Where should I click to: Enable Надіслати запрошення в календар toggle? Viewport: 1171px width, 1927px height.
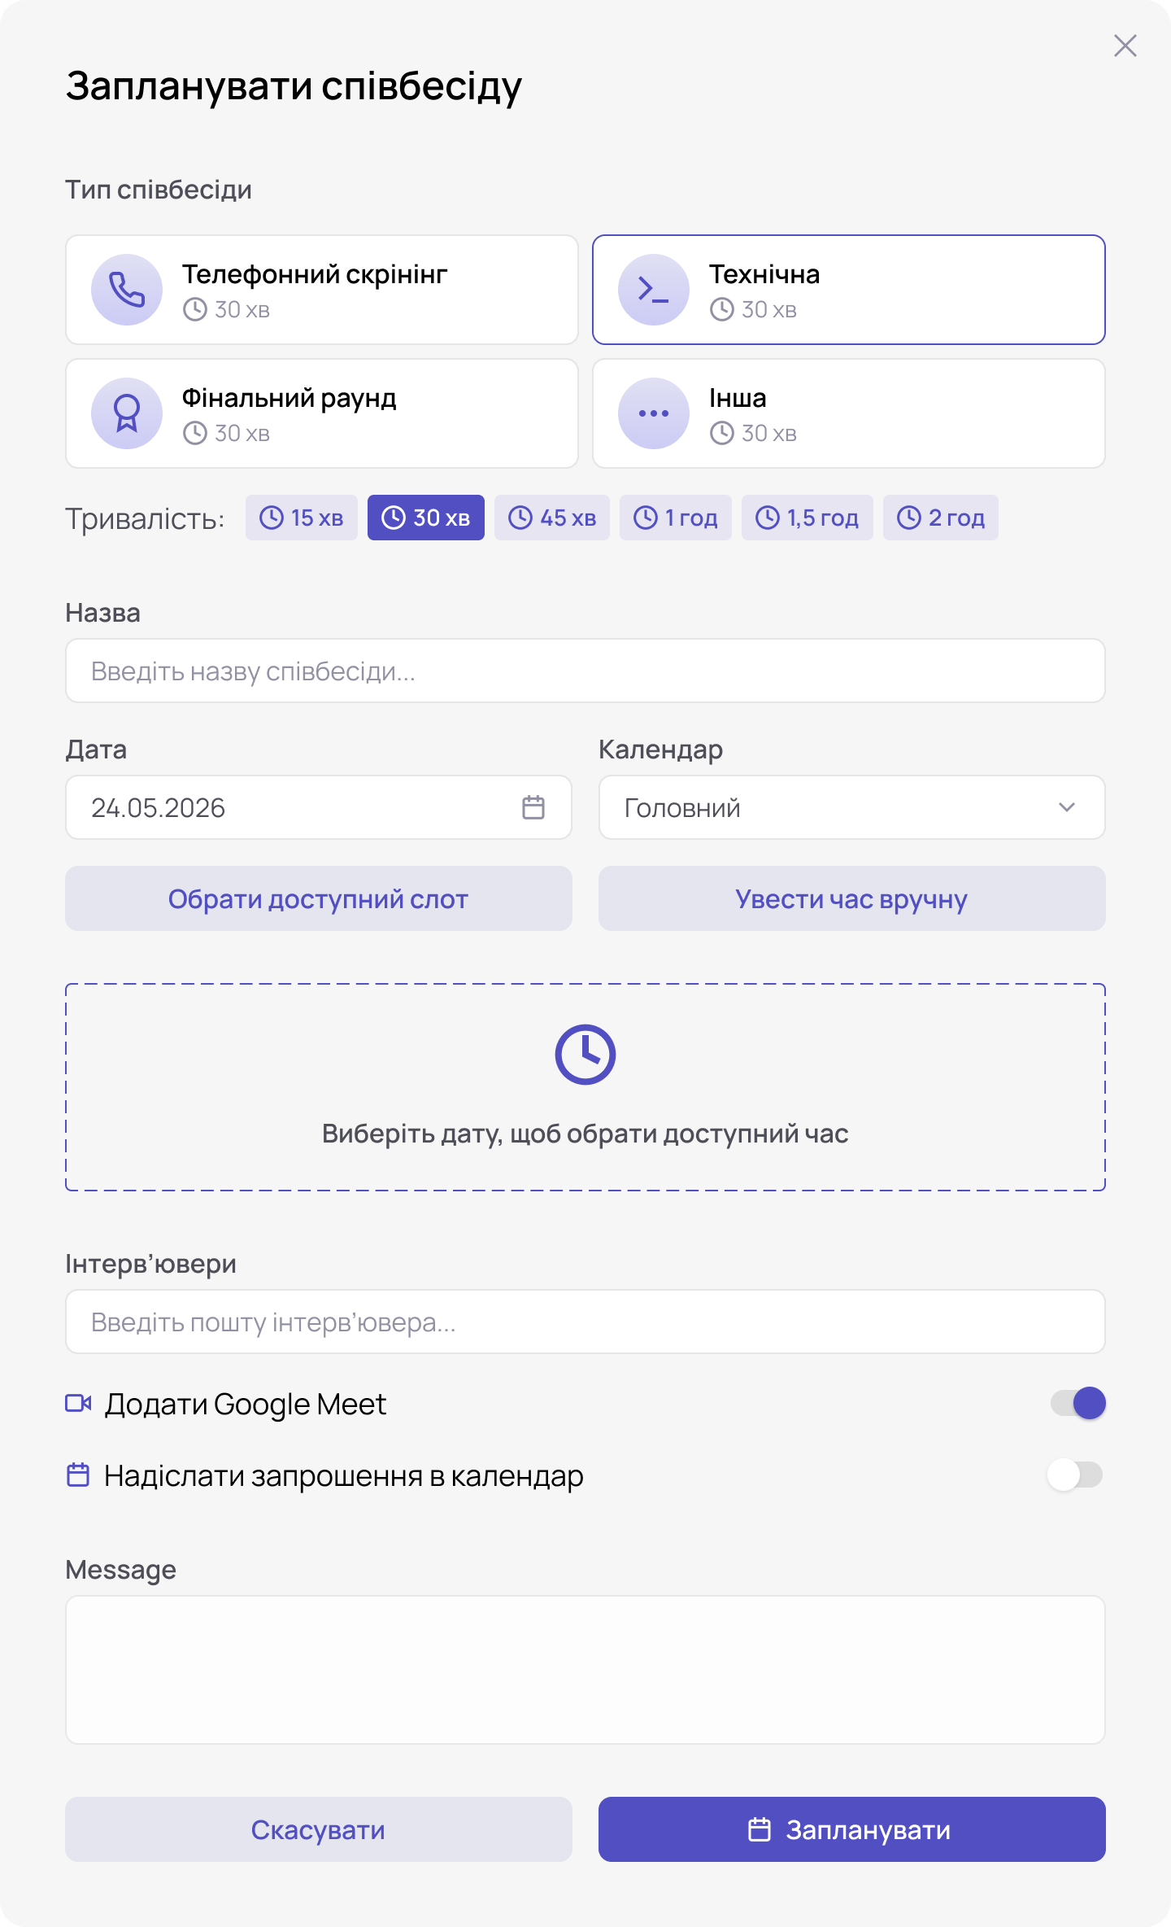1075,1475
